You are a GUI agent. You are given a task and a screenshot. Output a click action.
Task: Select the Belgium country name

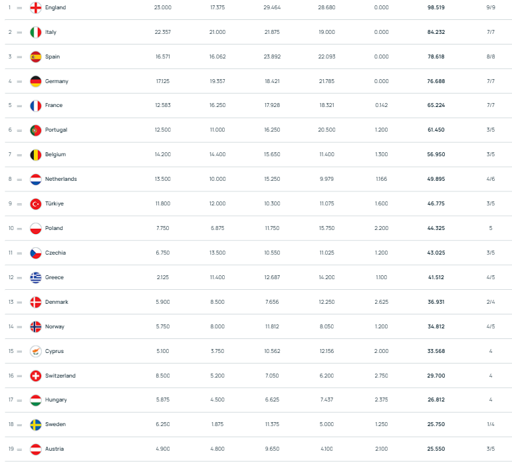(x=55, y=154)
